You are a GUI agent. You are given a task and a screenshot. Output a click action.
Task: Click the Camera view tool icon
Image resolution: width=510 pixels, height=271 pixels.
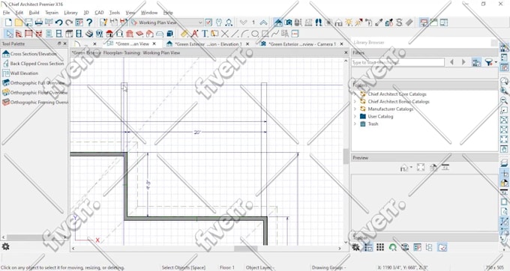click(288, 22)
